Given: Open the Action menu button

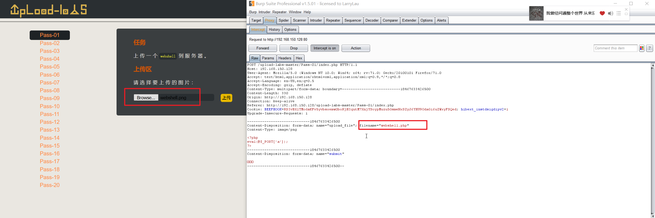Looking at the screenshot, I should click(356, 48).
